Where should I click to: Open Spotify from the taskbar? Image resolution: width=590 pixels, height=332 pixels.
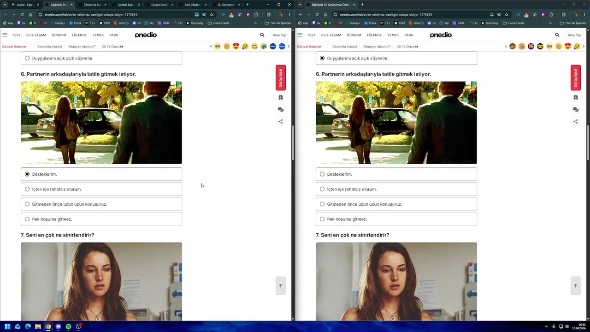point(68,326)
